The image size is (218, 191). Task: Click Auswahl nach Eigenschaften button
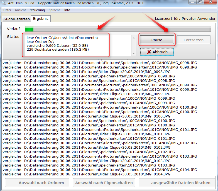click(x=104, y=183)
